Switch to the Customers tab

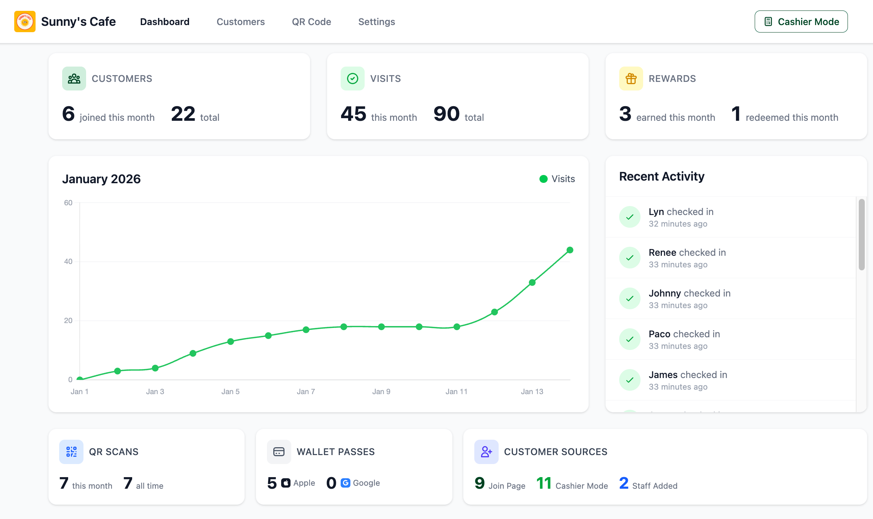[241, 22]
